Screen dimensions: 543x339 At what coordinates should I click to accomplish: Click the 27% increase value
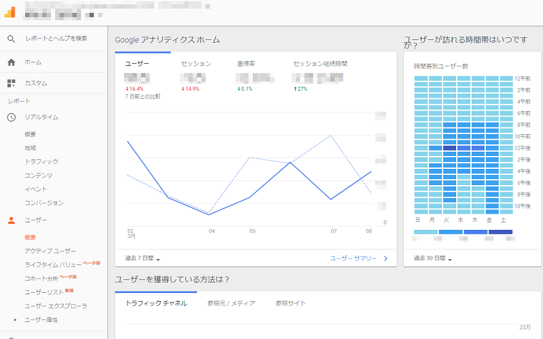[x=300, y=89]
